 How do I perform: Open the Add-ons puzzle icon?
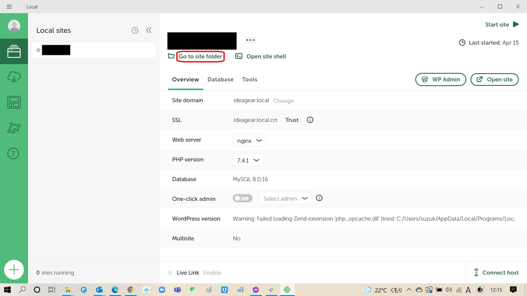click(14, 128)
